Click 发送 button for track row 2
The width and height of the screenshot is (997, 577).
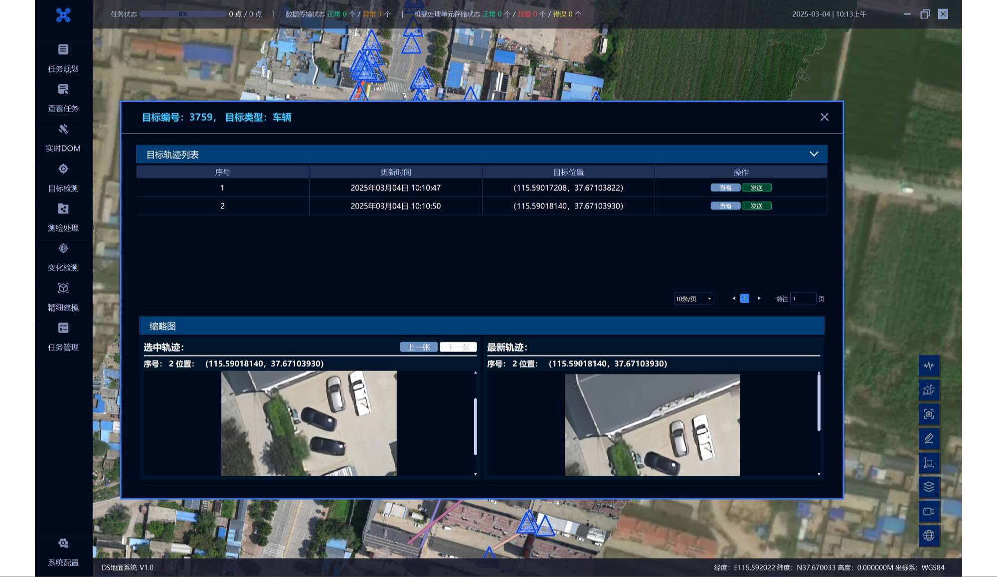(756, 206)
